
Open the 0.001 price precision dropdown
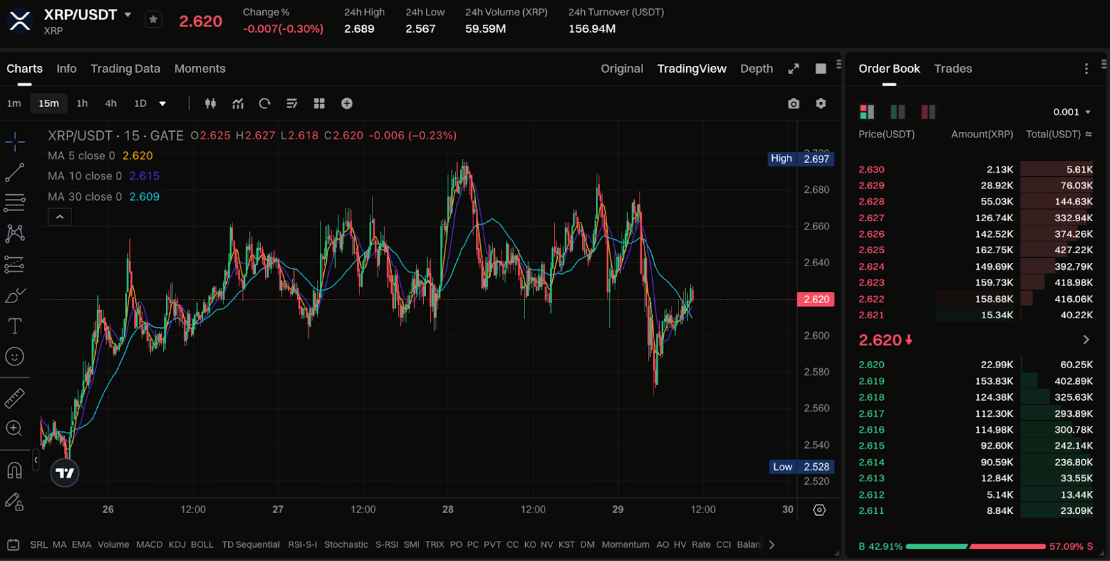tap(1072, 112)
